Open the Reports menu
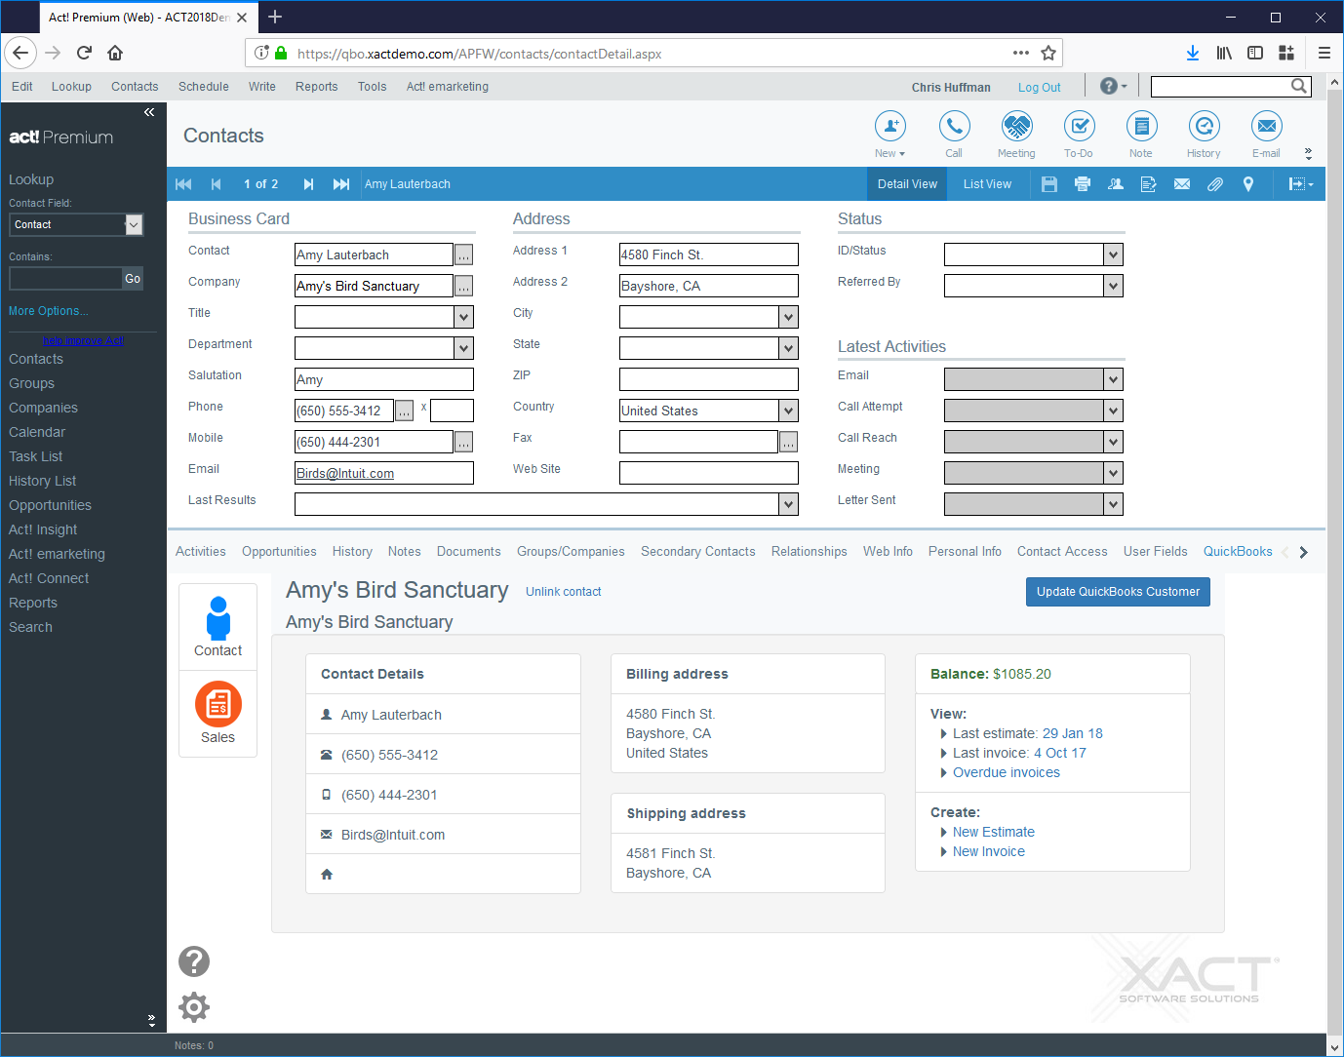The width and height of the screenshot is (1344, 1057). (317, 87)
